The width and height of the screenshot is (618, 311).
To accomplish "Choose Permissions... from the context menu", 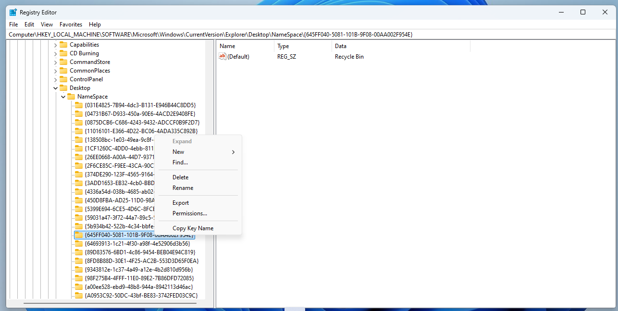I will (x=198, y=213).
